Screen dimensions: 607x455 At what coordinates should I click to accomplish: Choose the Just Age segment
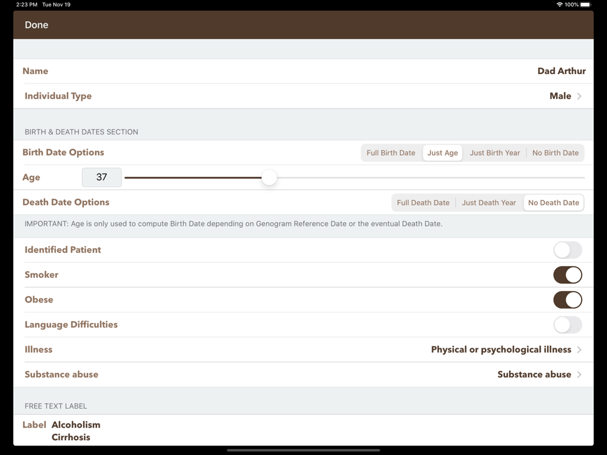pos(442,153)
